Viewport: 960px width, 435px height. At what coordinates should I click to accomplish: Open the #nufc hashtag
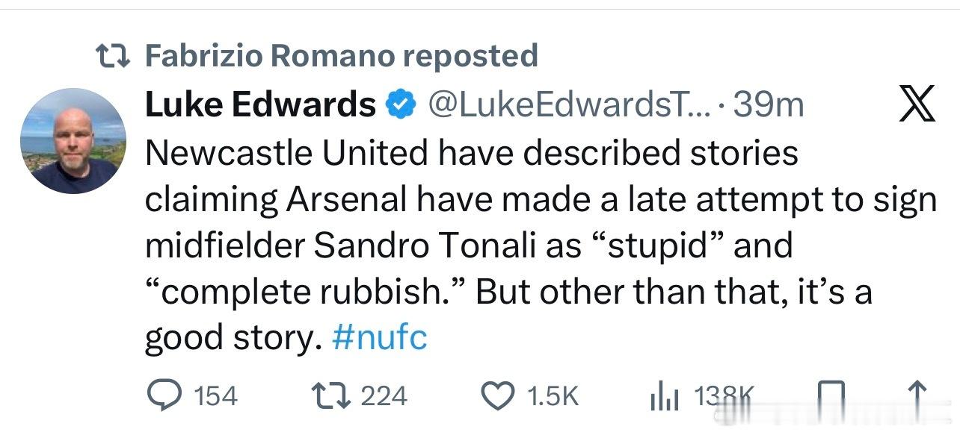378,338
